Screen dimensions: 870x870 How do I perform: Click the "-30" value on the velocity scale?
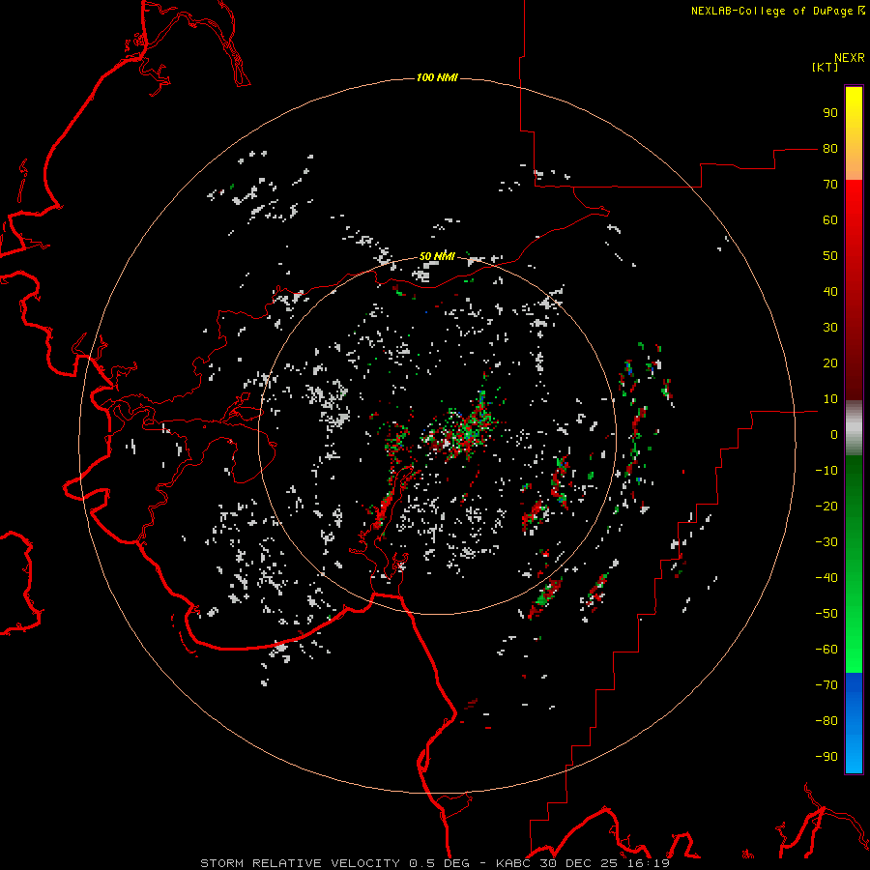pyautogui.click(x=826, y=542)
